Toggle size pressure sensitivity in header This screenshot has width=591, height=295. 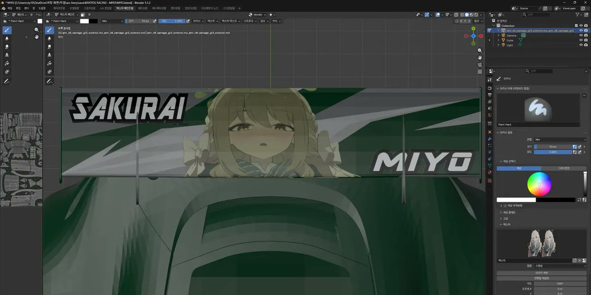point(155,21)
